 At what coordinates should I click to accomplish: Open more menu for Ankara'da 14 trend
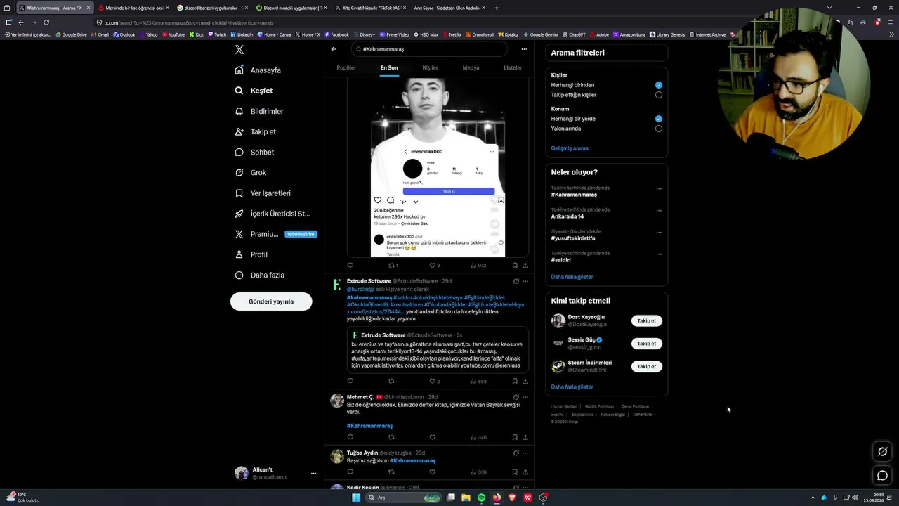tap(658, 211)
